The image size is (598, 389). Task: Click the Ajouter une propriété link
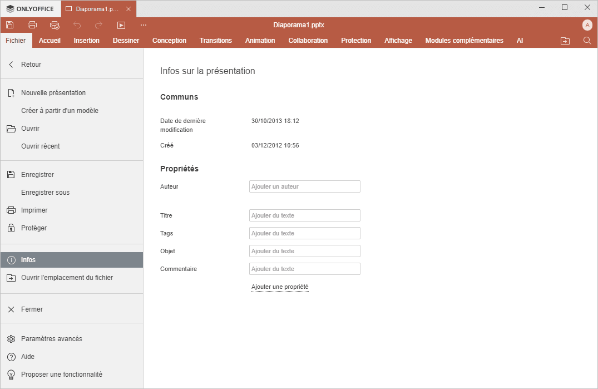[280, 287]
